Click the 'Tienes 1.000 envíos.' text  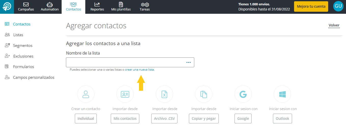(254, 4)
